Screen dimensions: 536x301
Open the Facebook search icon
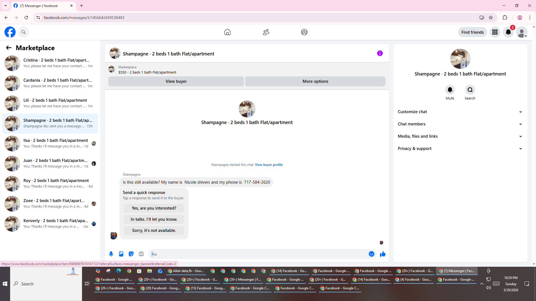point(23,32)
